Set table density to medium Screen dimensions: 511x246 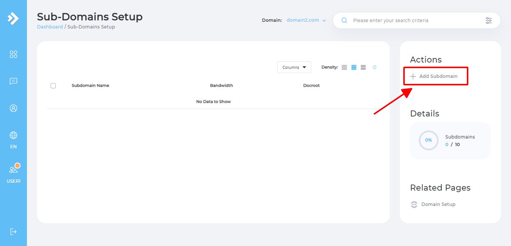[354, 67]
